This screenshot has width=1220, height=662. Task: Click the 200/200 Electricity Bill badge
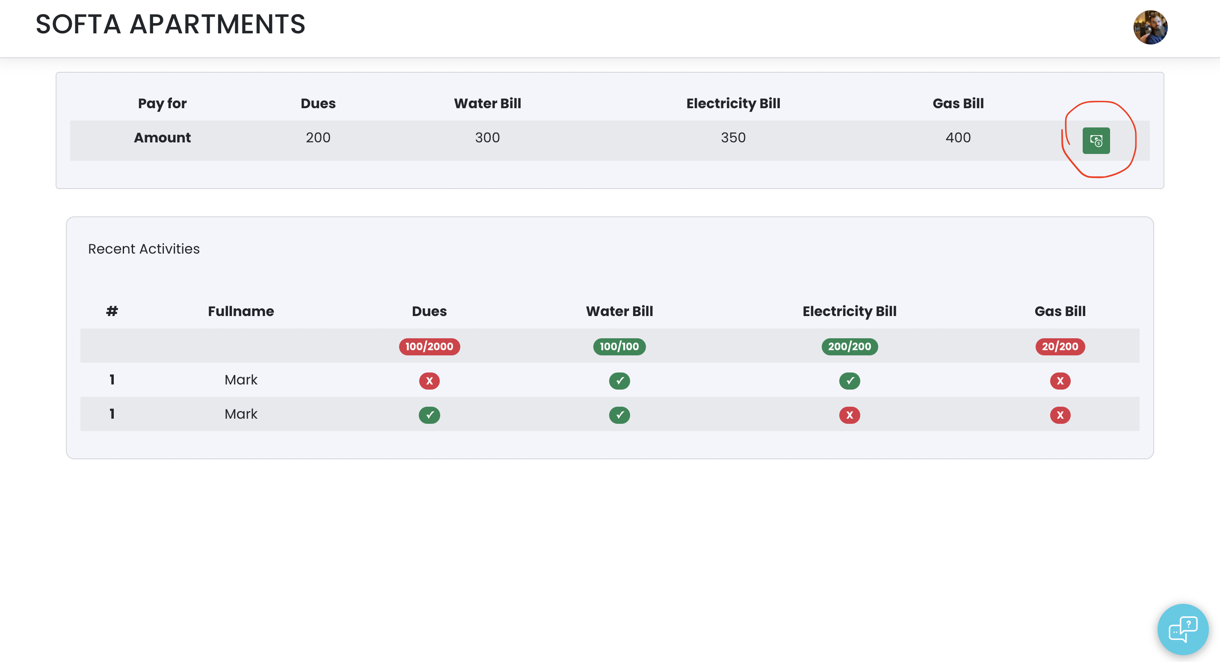tap(849, 346)
